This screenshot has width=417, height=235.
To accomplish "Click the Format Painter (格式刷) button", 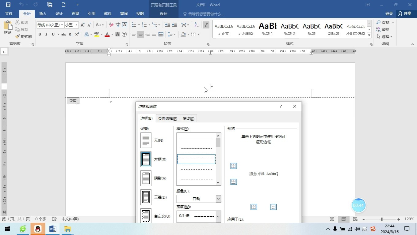I will (24, 36).
